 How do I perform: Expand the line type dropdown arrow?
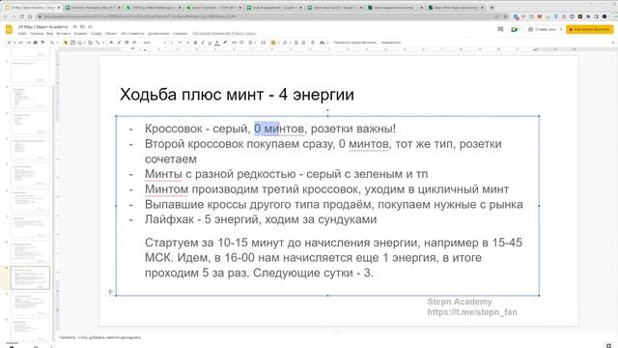(x=103, y=43)
